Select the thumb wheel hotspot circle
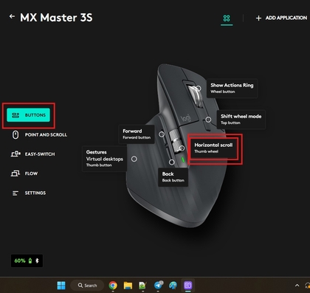This screenshot has width=310, height=293. click(182, 148)
